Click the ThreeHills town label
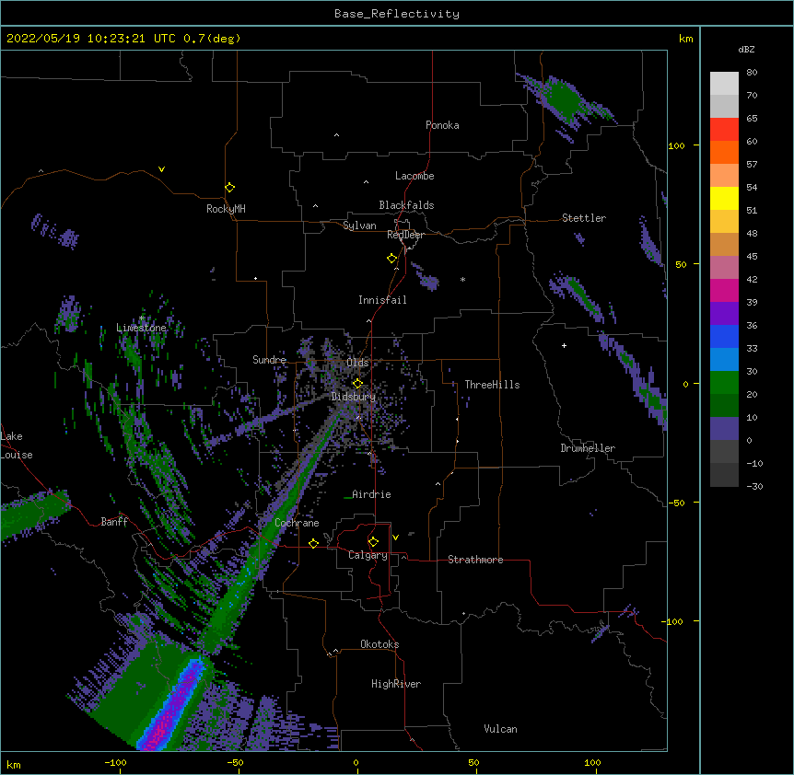The height and width of the screenshot is (775, 794). (492, 385)
